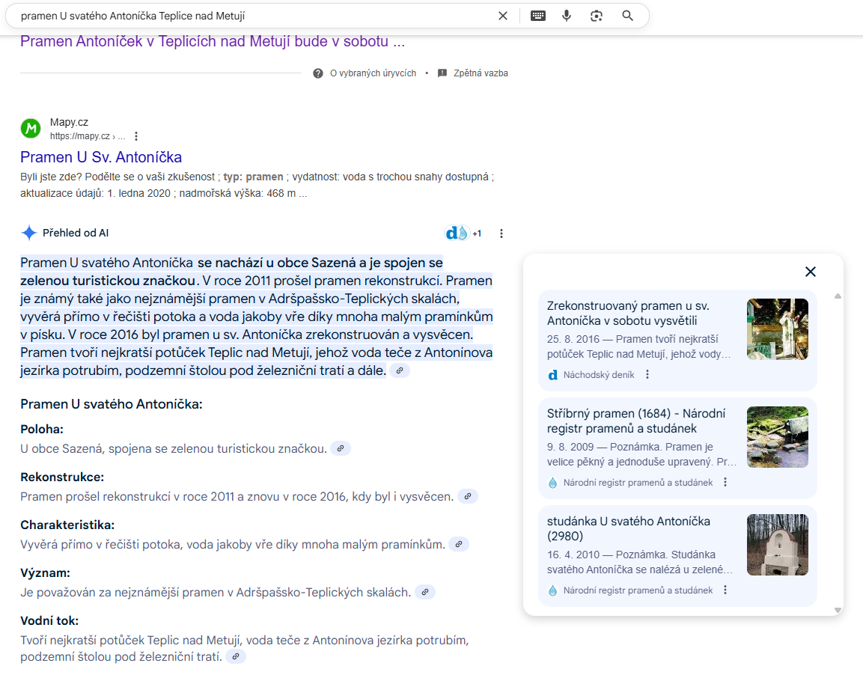Image resolution: width=863 pixels, height=681 pixels.
Task: Click source link icon next to Význam text
Action: pyautogui.click(x=425, y=592)
